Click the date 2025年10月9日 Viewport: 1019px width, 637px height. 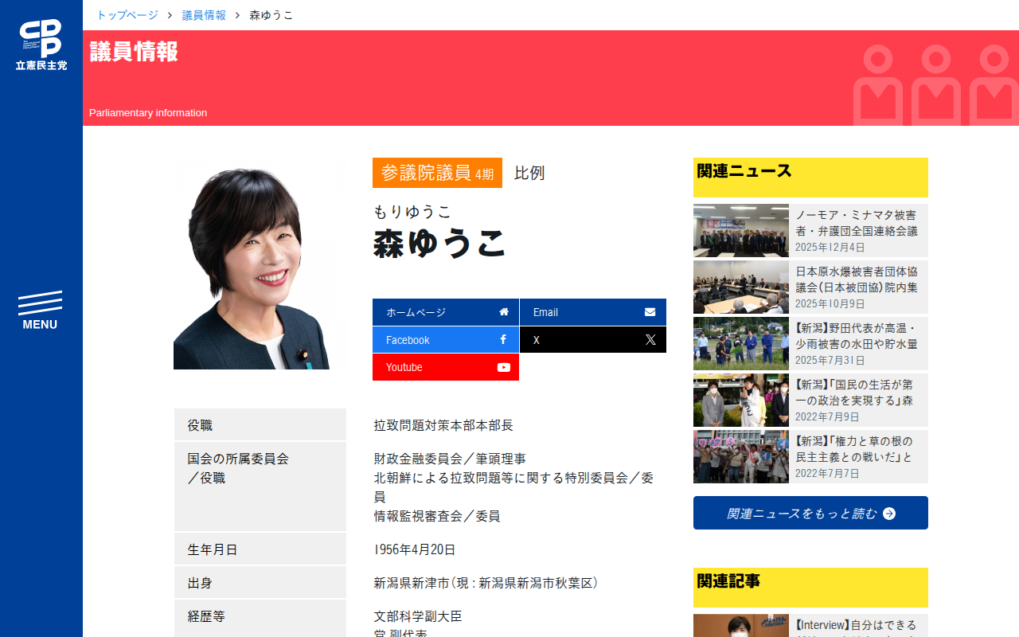pyautogui.click(x=830, y=304)
